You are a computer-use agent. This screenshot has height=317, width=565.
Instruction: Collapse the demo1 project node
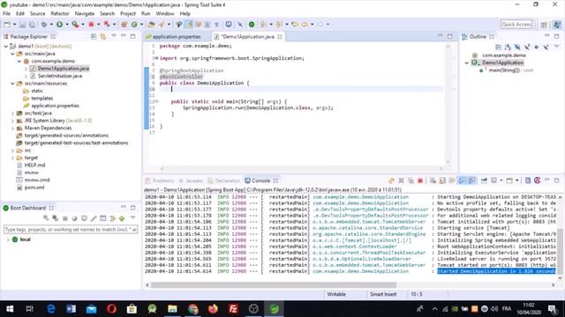click(x=6, y=46)
